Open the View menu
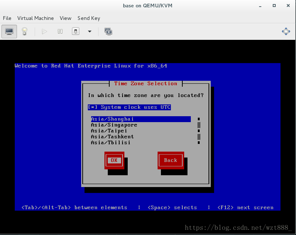 point(65,18)
